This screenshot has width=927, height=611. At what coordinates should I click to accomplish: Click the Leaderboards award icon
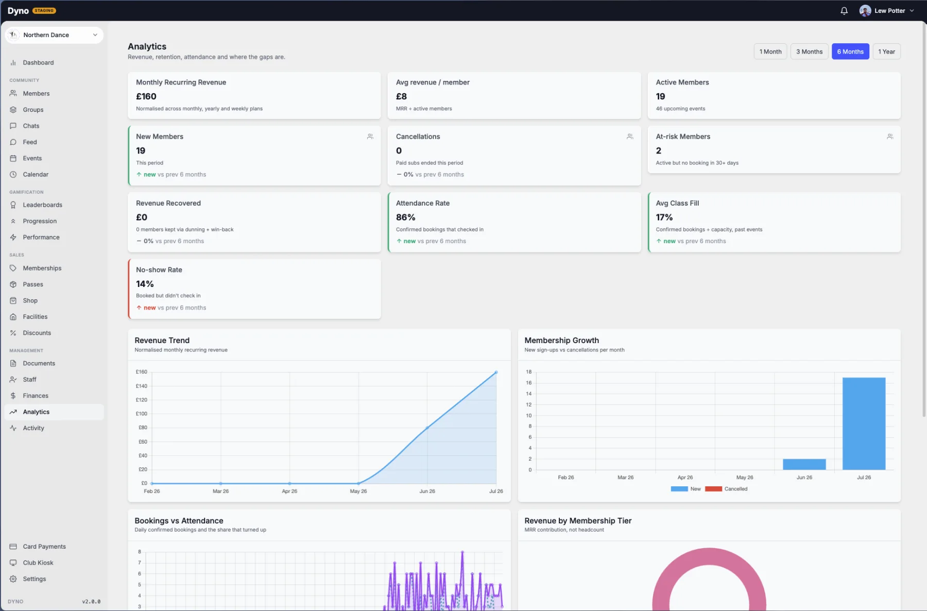point(13,205)
